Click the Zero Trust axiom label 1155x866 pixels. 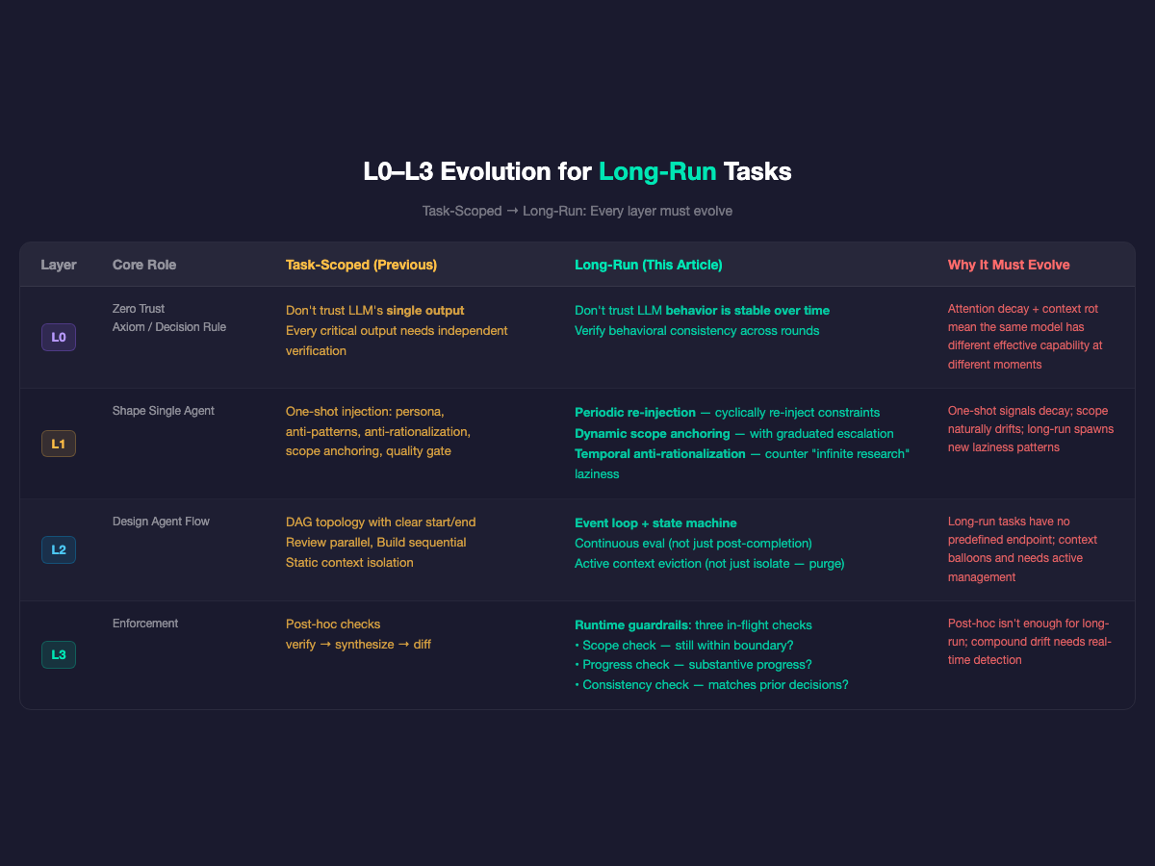tap(137, 308)
